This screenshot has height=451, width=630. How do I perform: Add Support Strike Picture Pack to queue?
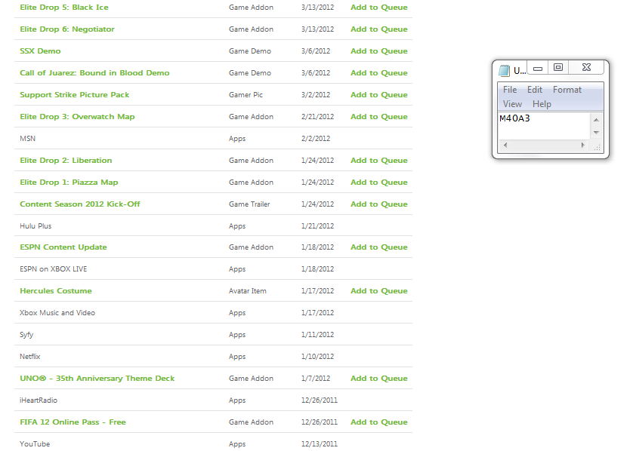click(379, 95)
